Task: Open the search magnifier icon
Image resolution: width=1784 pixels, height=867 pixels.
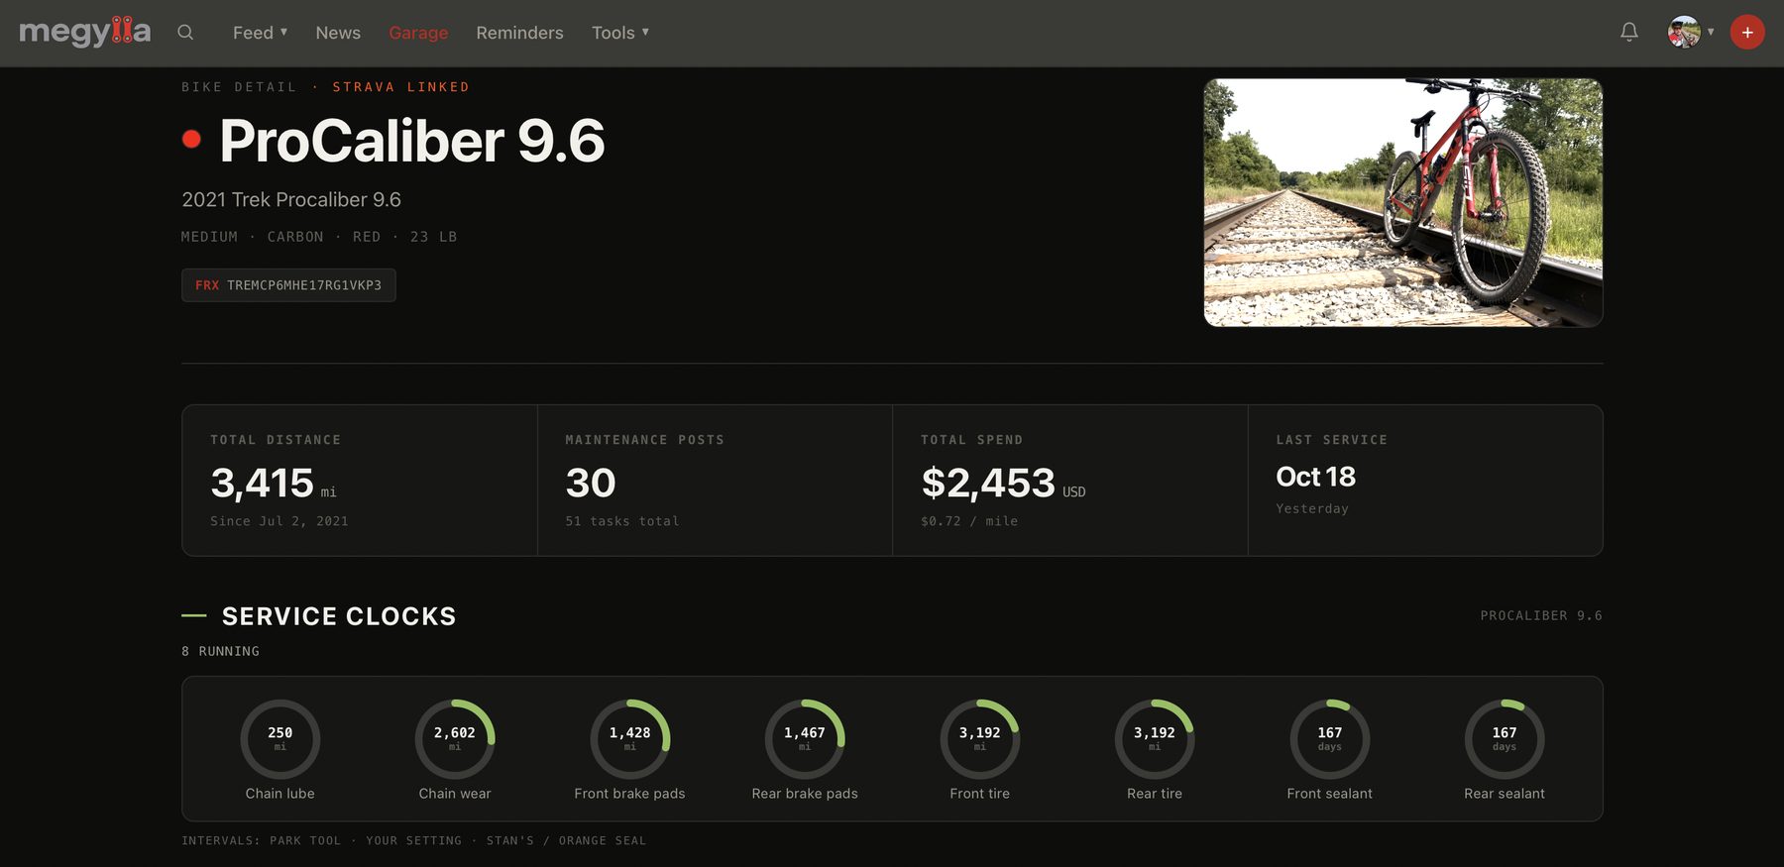Action: pyautogui.click(x=185, y=33)
